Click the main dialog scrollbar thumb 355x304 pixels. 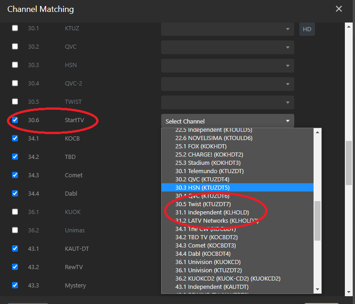point(349,163)
